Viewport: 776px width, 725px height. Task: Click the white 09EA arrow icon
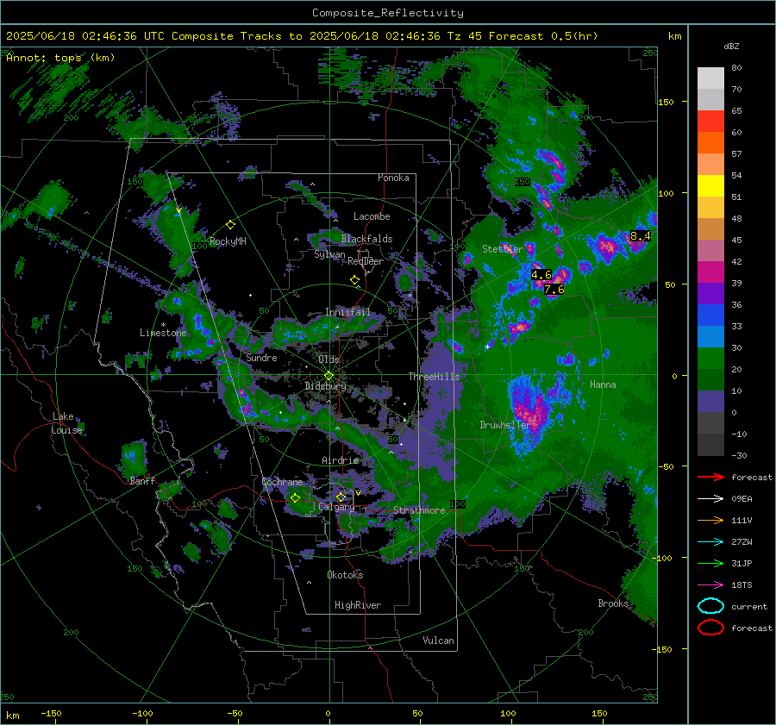tap(710, 499)
